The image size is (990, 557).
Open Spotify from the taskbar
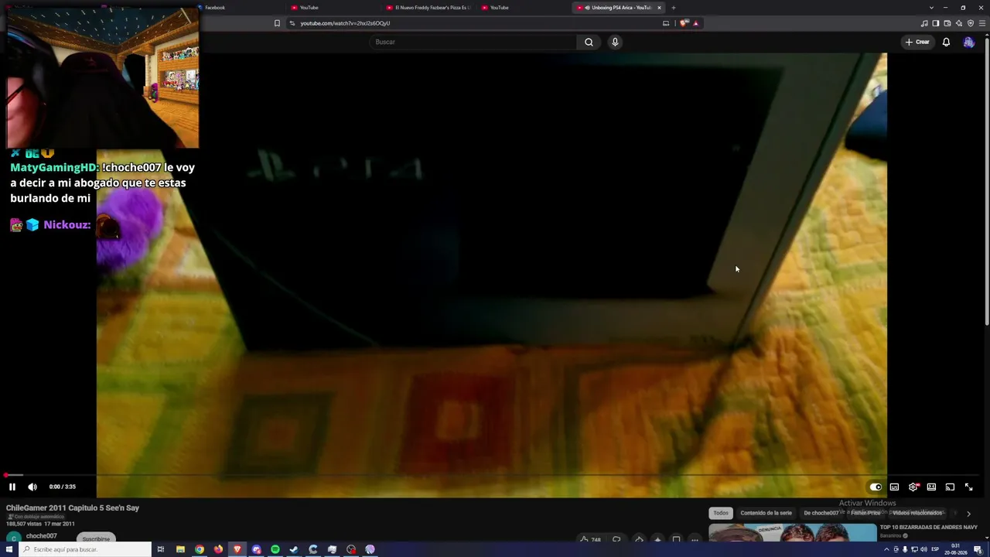[275, 549]
